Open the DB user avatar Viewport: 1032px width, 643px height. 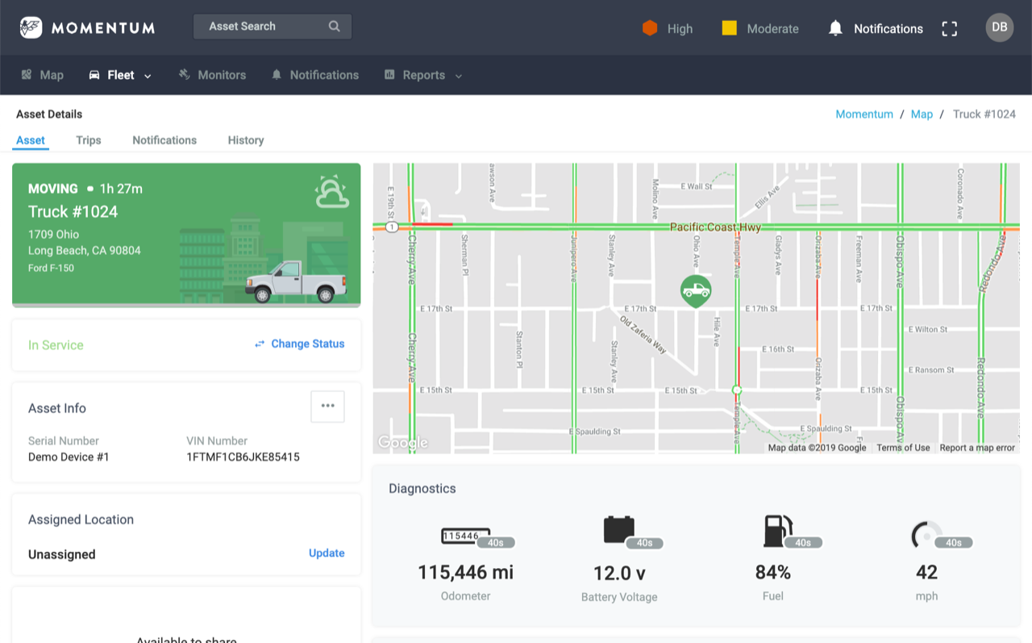point(1000,27)
